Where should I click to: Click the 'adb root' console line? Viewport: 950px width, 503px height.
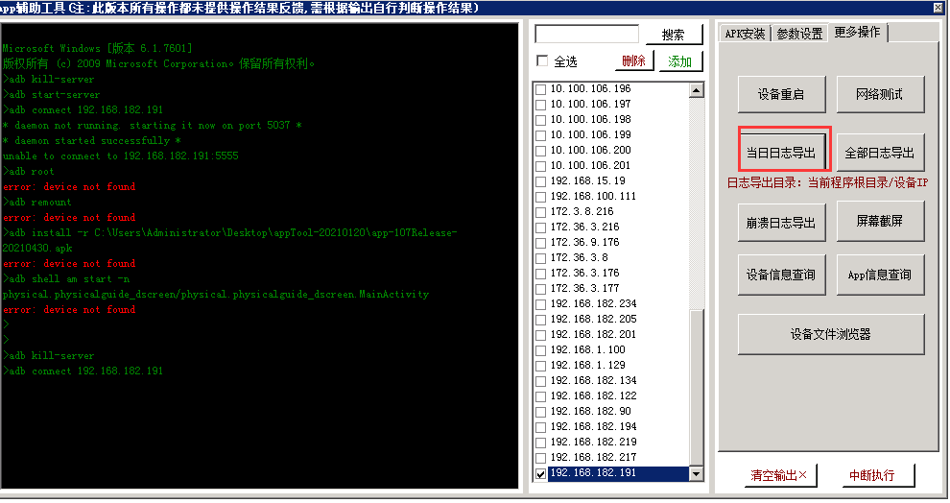29,172
